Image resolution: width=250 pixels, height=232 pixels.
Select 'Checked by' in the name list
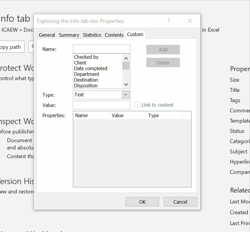coord(86,57)
